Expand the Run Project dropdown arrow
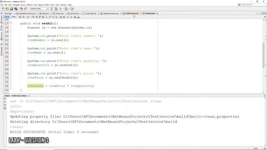 tap(63, 9)
